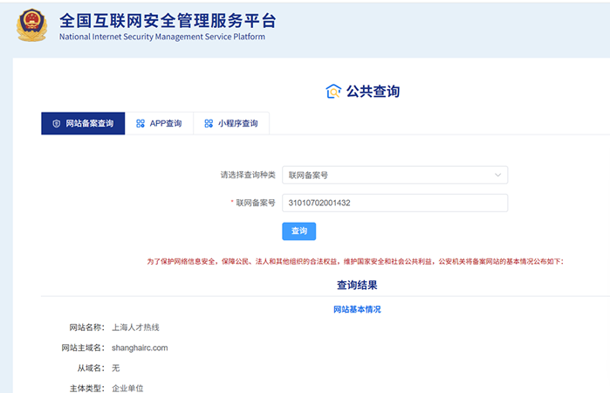
Task: Click the 全国互联网安全管理服务平台 title
Action: point(168,21)
